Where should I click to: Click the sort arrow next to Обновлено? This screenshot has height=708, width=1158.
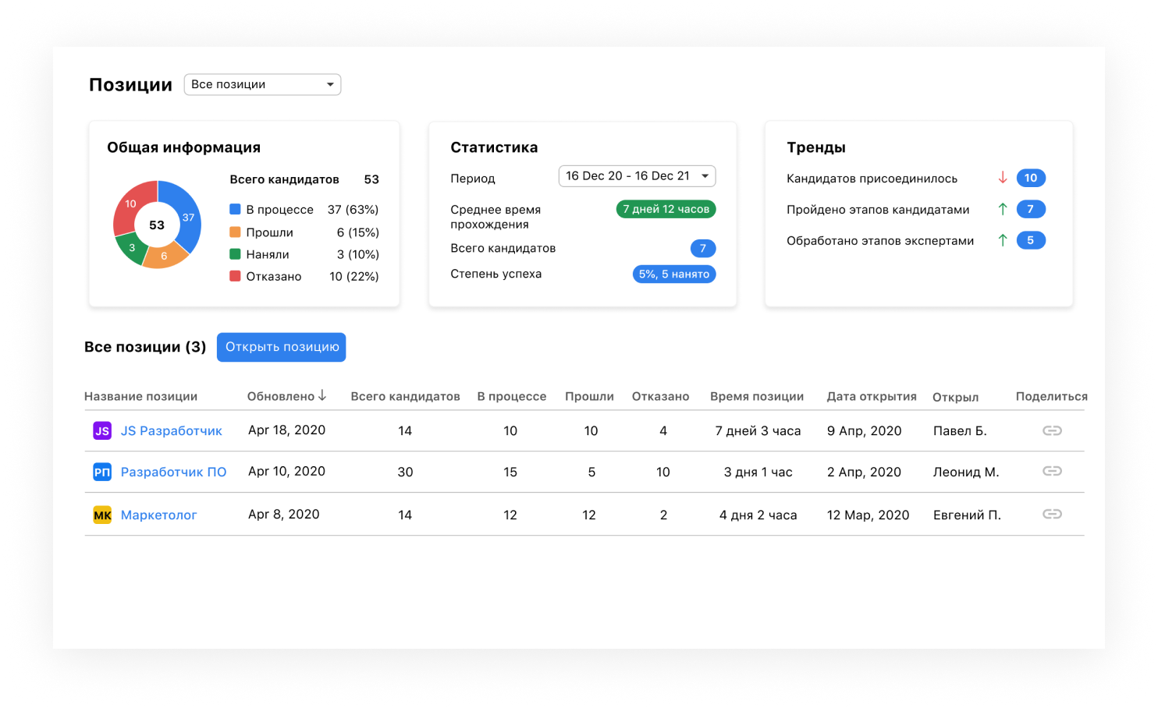322,396
